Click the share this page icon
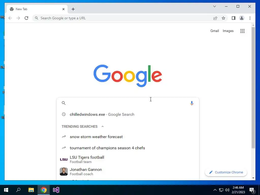 pyautogui.click(x=215, y=18)
